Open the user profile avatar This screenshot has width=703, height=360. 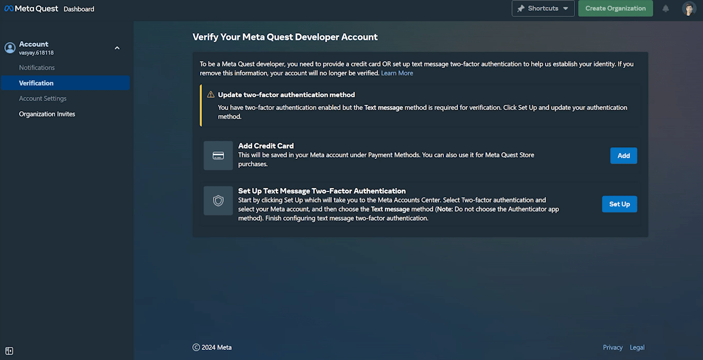click(x=689, y=9)
